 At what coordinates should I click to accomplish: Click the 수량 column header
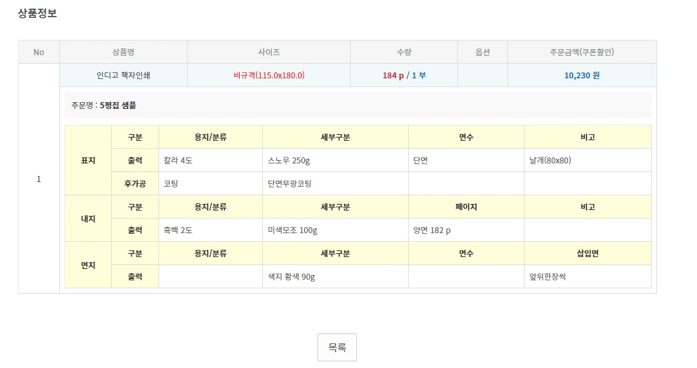click(404, 52)
